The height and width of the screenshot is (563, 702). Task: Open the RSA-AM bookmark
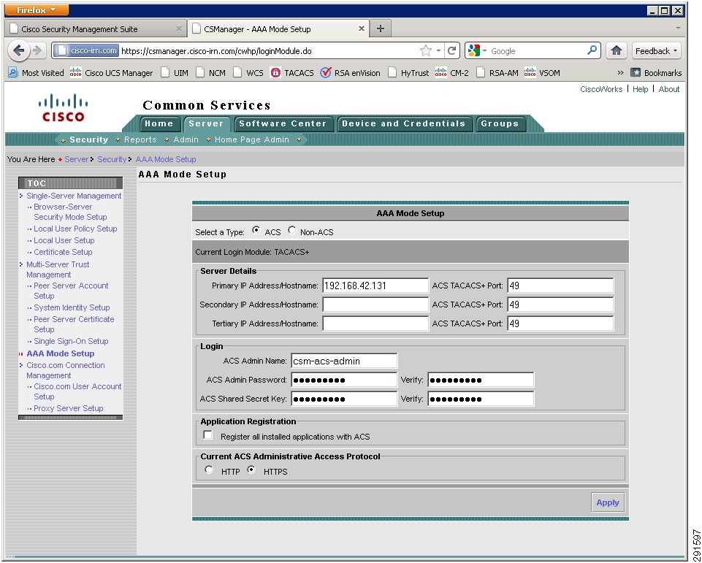tap(497, 72)
